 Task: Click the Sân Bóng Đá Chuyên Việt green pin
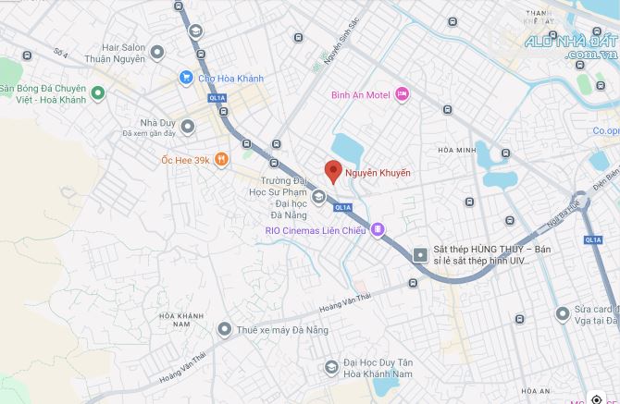coord(98,93)
